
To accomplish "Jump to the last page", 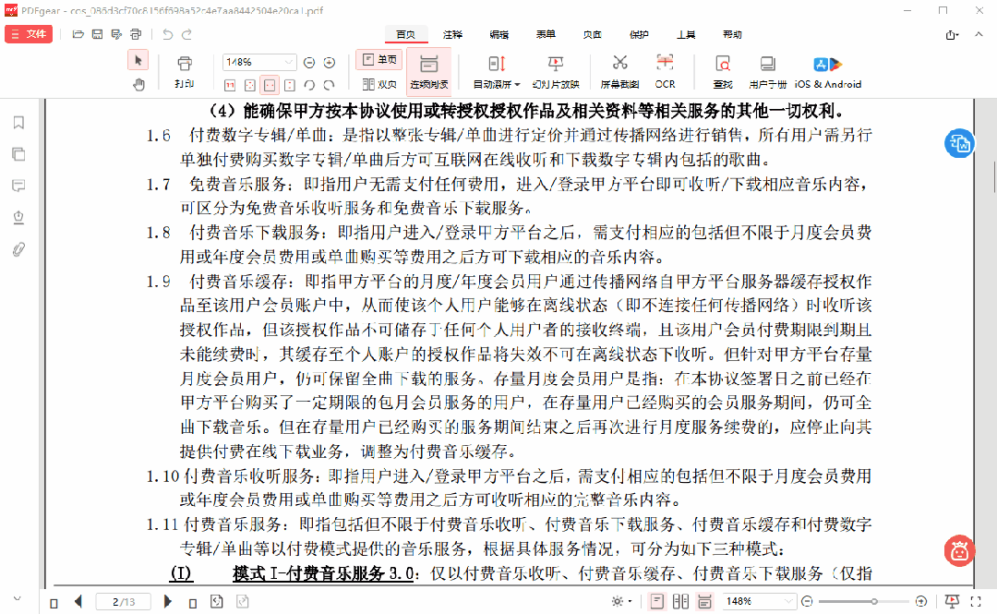I will pyautogui.click(x=193, y=603).
